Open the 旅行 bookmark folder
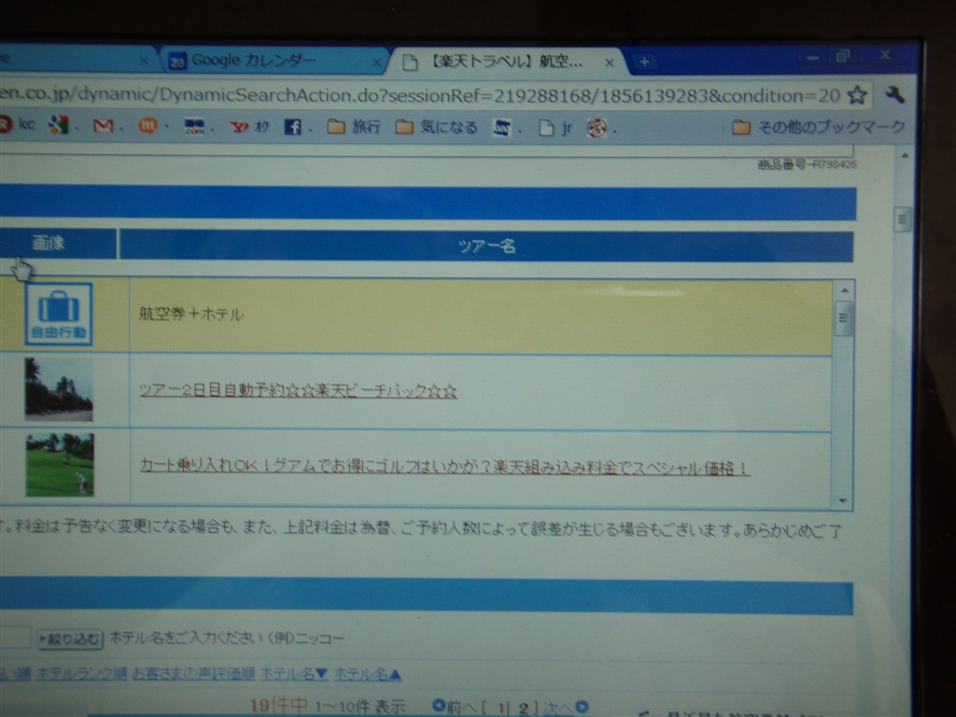The height and width of the screenshot is (717, 956). tap(354, 127)
